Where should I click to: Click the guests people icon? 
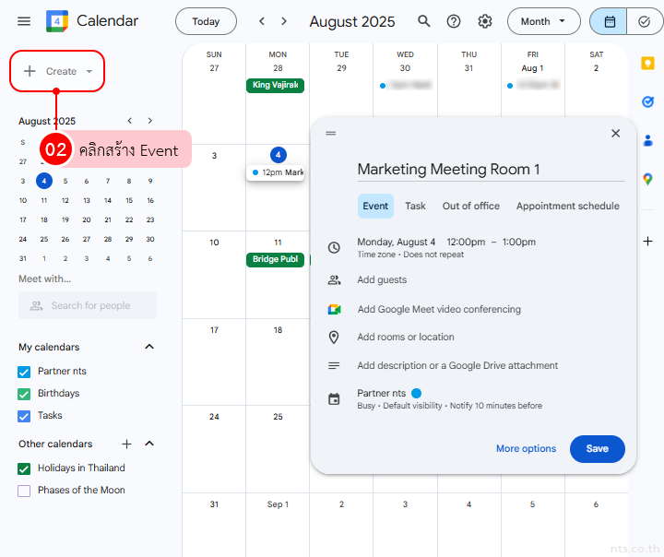tap(334, 280)
